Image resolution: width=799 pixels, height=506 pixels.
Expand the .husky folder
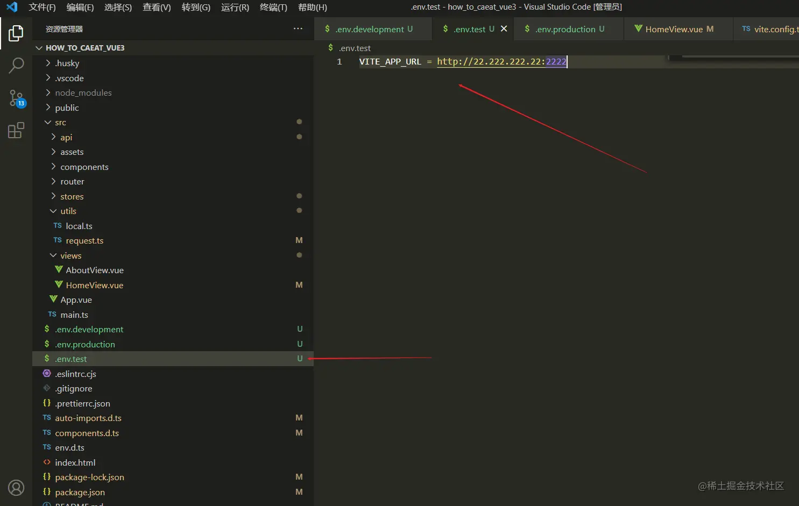coord(173,63)
